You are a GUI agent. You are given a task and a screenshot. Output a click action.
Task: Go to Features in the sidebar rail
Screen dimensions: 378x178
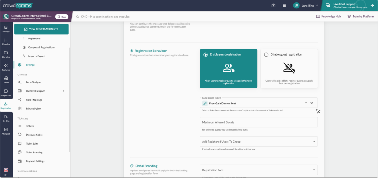click(x=6, y=67)
